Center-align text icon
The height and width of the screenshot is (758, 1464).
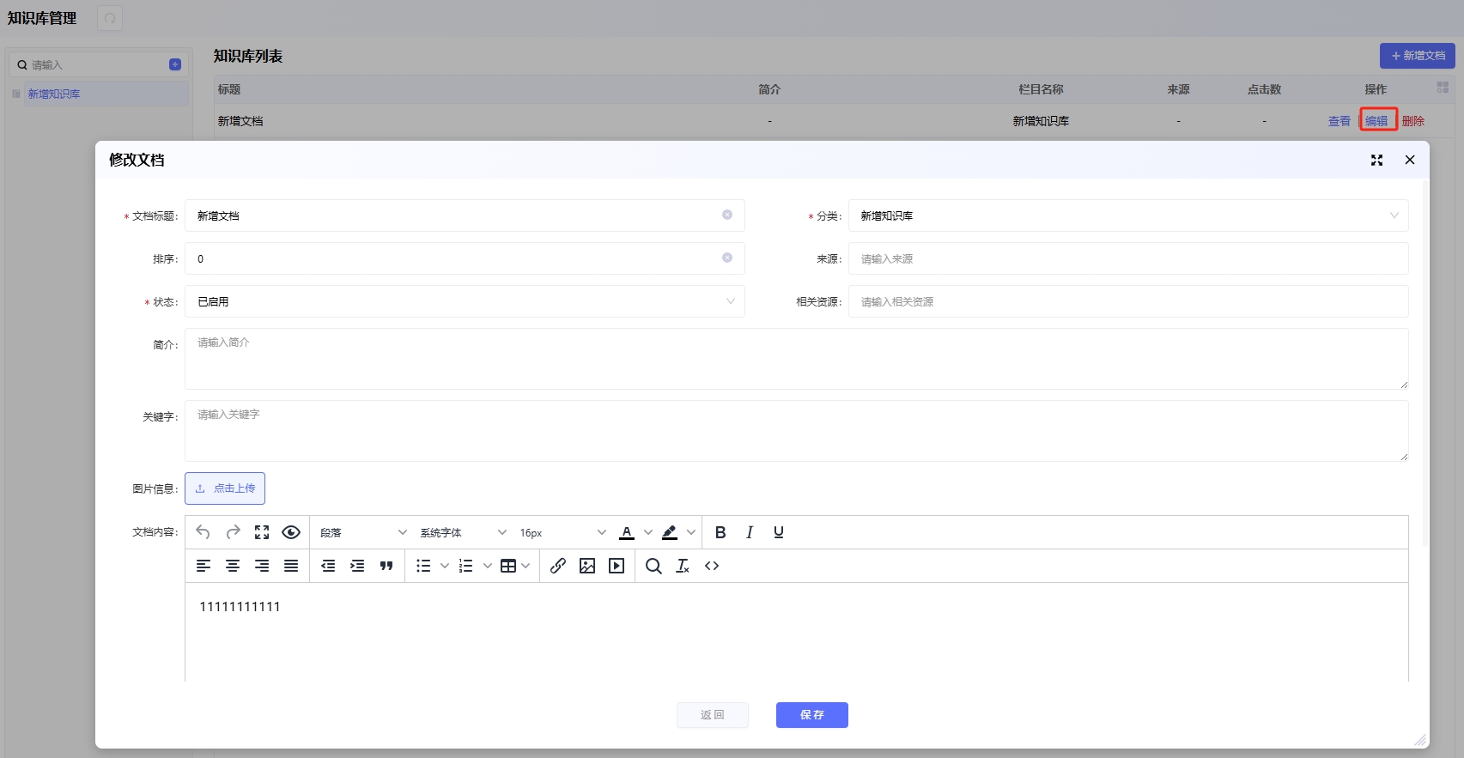click(x=233, y=566)
